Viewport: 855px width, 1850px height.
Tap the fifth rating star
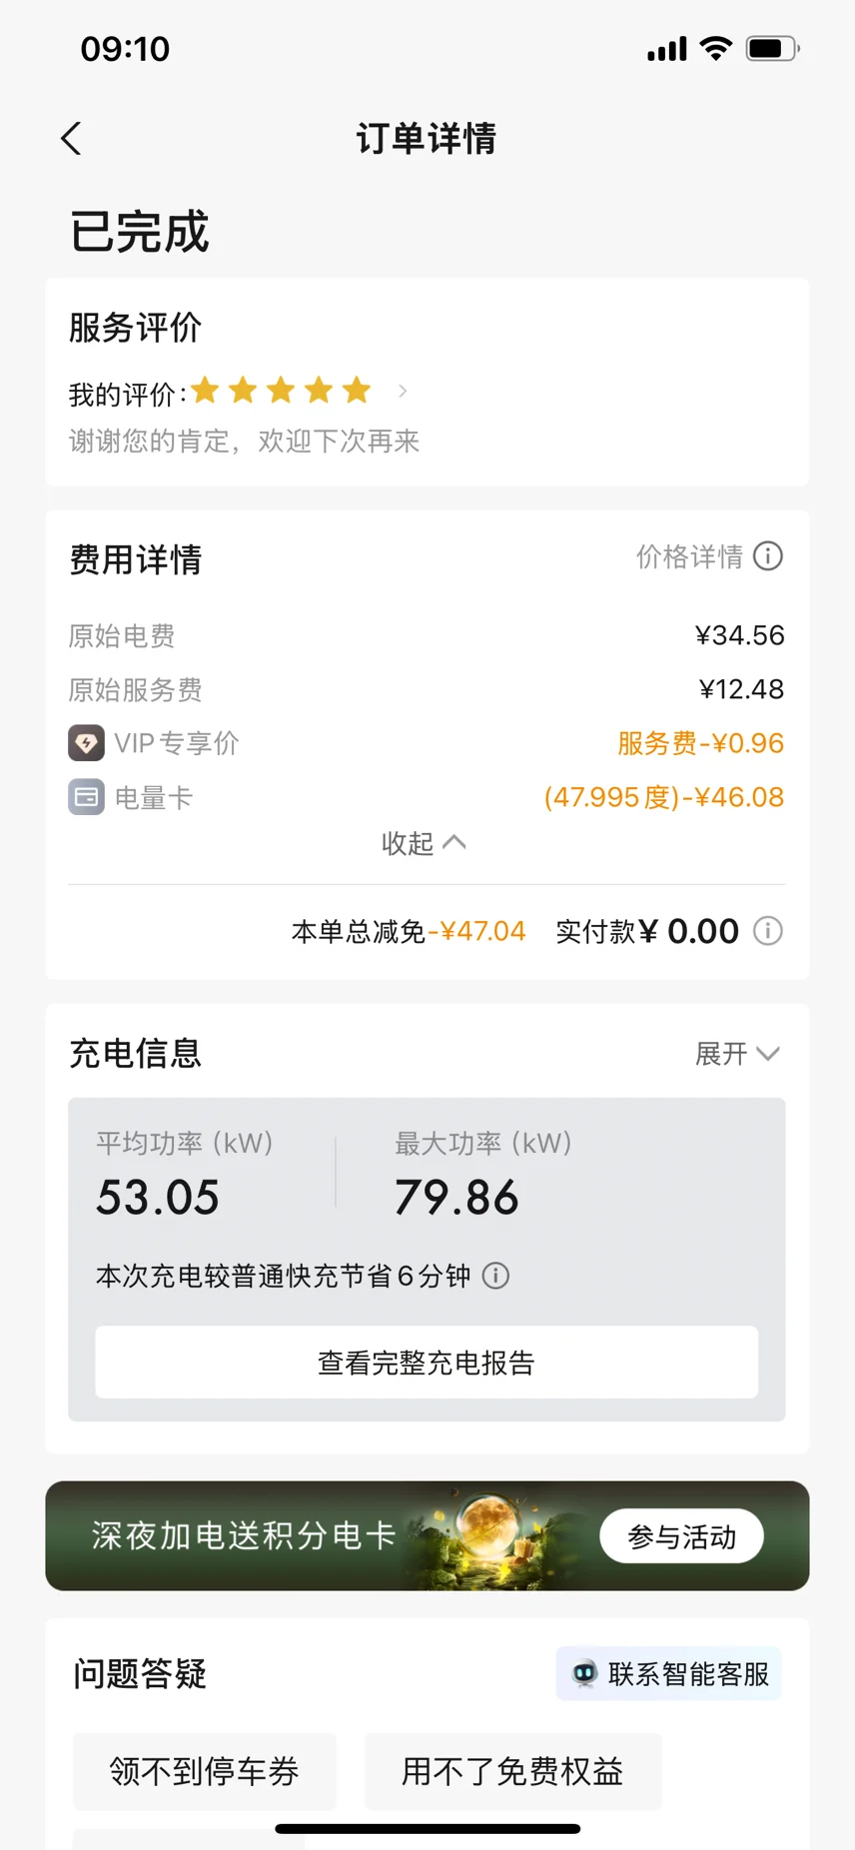coord(357,390)
